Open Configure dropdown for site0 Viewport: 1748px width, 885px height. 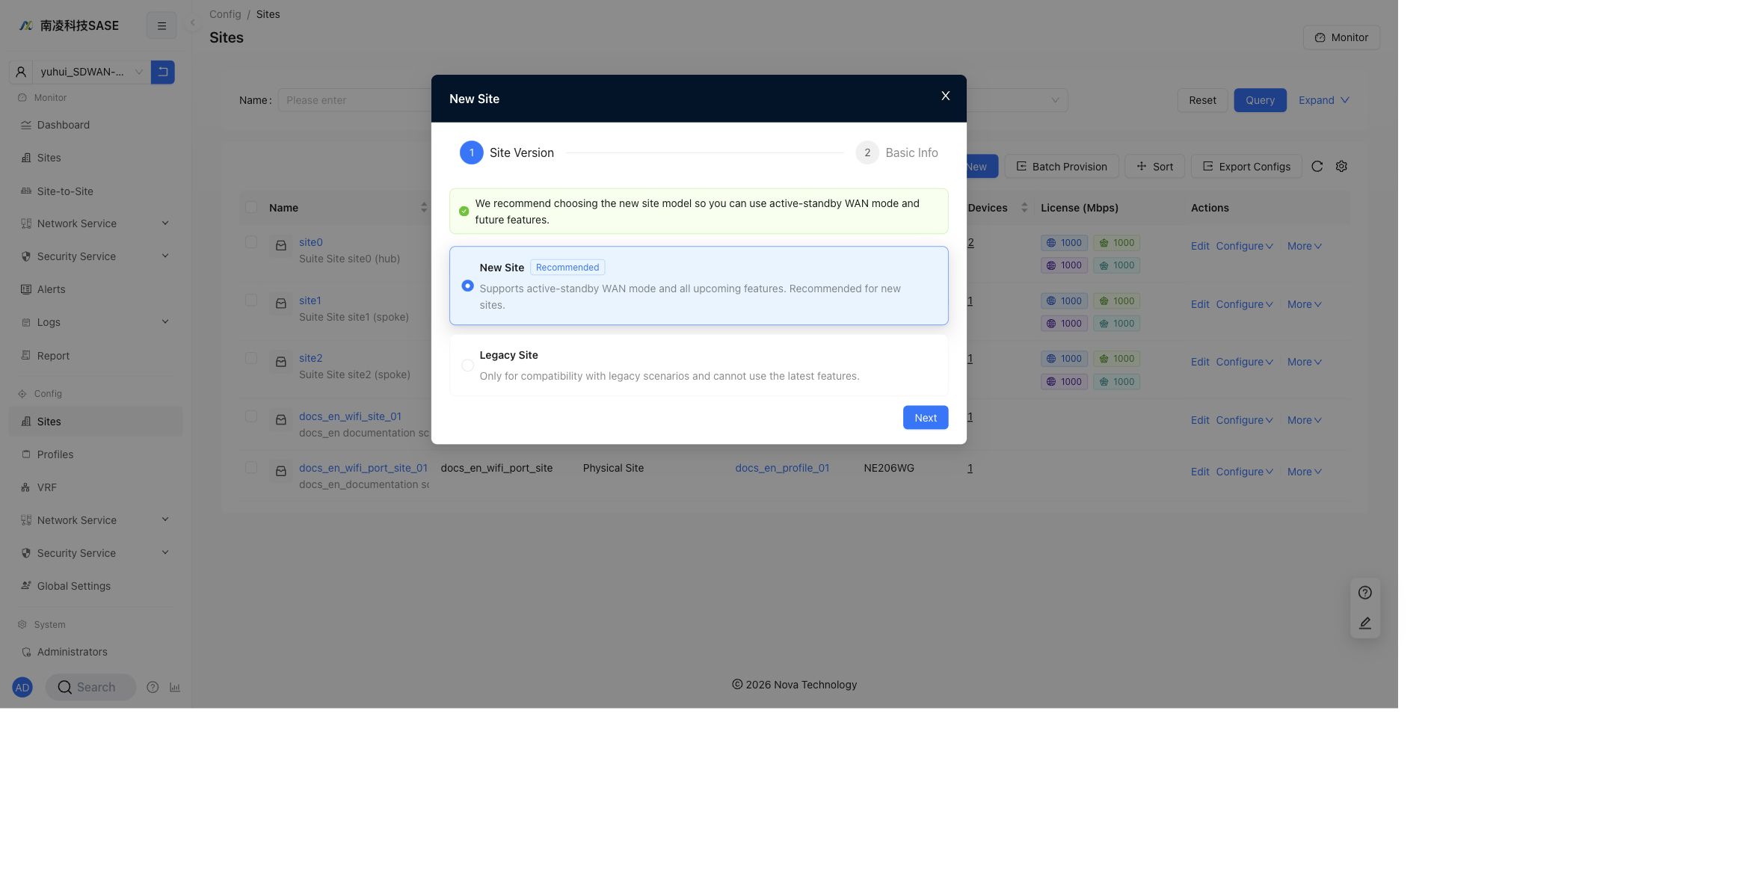[1244, 246]
